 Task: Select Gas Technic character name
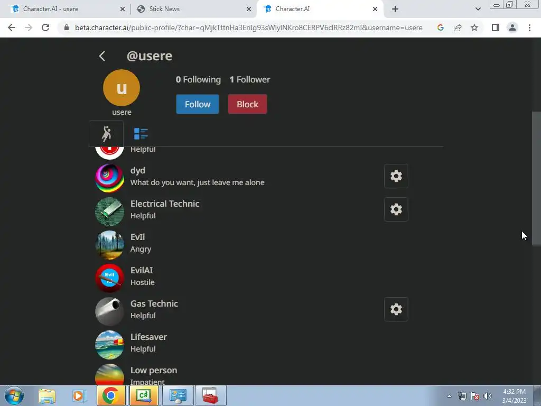154,304
